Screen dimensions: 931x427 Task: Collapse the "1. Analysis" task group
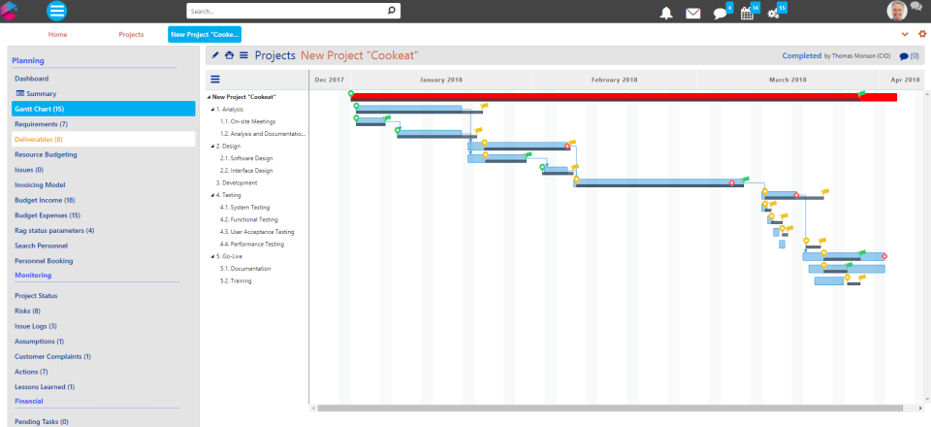[212, 110]
